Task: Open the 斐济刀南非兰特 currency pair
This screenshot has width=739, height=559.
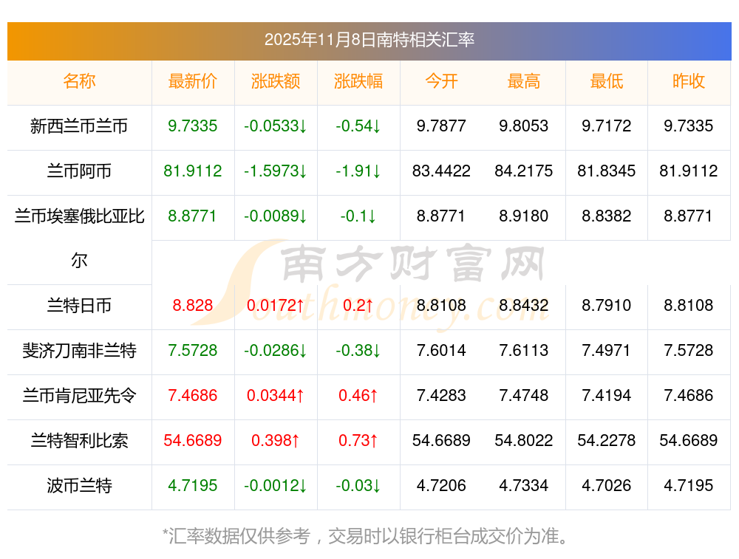Action: (79, 351)
